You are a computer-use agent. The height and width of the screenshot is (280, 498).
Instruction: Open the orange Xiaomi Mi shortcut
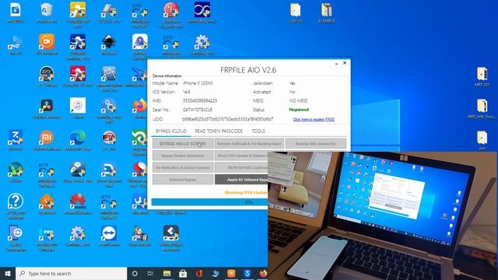click(47, 140)
